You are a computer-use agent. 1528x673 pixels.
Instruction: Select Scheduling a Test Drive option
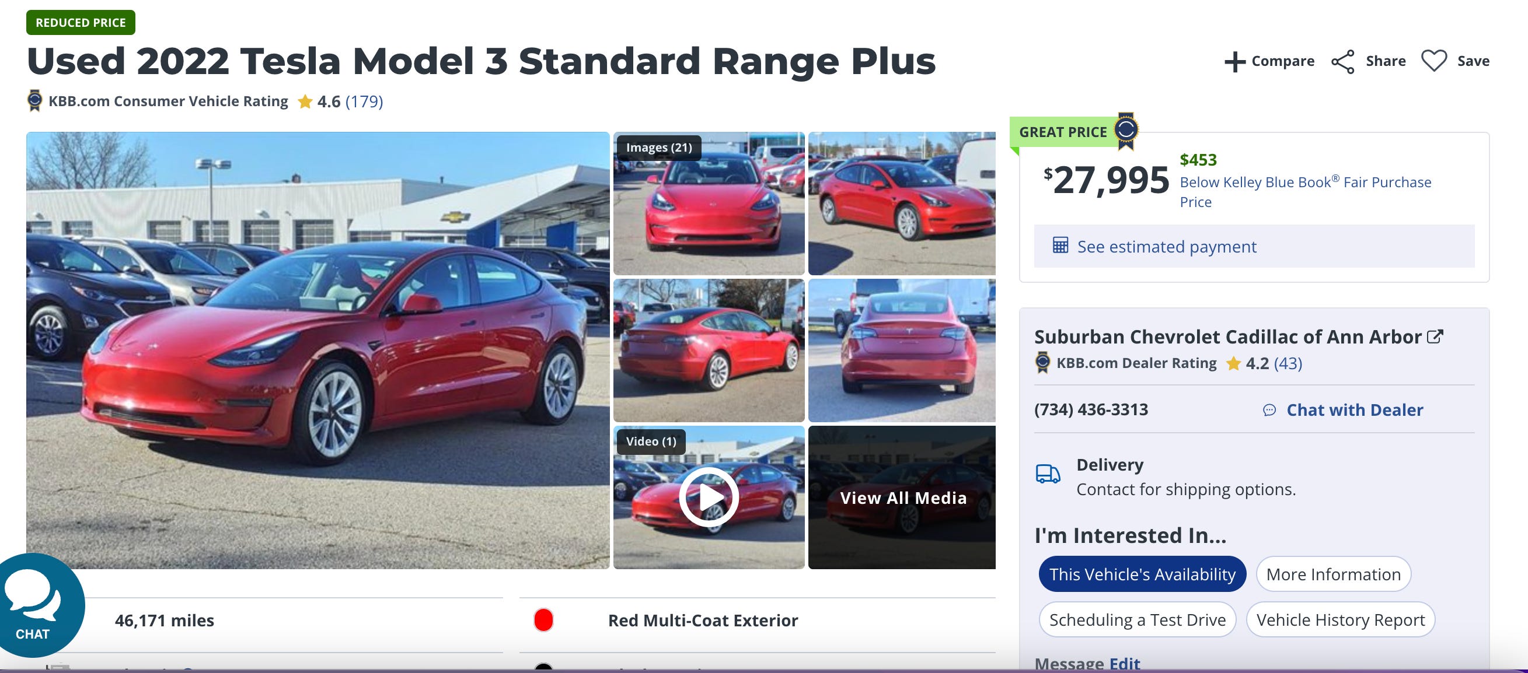(1137, 619)
